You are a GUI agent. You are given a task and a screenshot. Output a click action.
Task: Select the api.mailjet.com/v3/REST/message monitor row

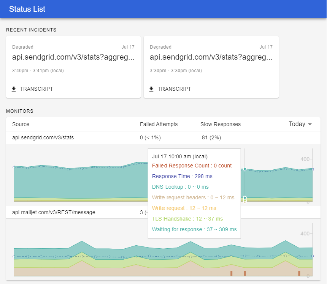point(163,212)
